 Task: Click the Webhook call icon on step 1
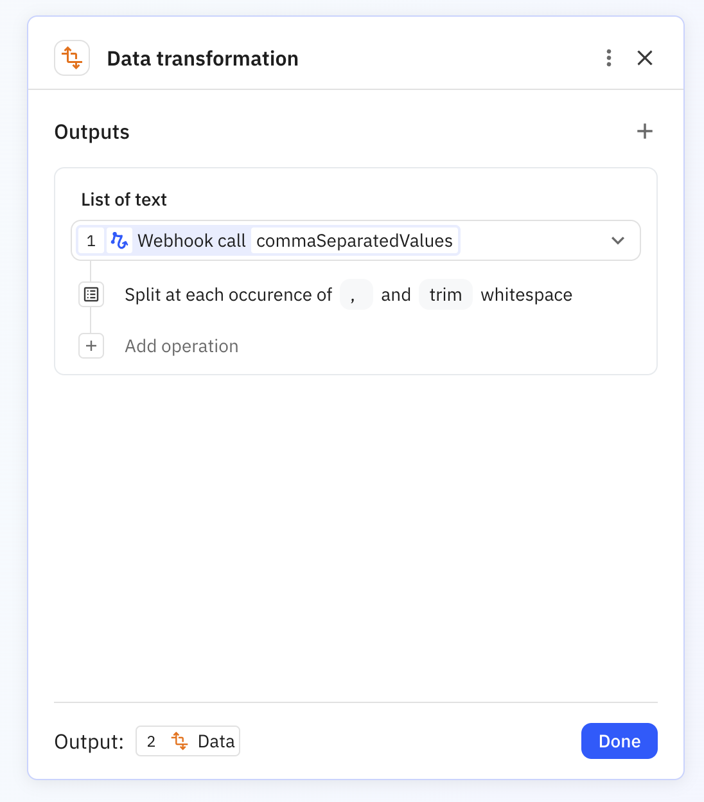pyautogui.click(x=119, y=240)
